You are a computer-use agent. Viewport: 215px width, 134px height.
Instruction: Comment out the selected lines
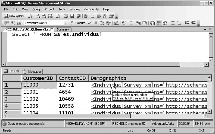pos(173,23)
